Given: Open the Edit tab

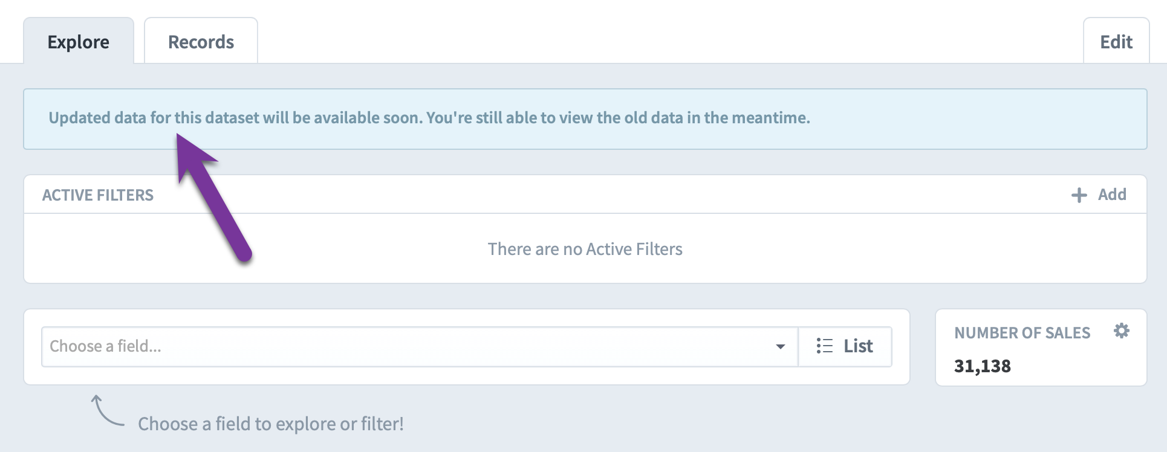Looking at the screenshot, I should point(1116,41).
